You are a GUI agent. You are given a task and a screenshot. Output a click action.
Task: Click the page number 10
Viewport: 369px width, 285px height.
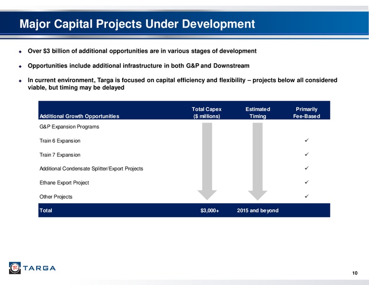click(x=355, y=273)
